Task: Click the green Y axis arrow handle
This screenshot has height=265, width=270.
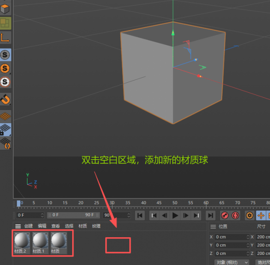Action: [173, 33]
